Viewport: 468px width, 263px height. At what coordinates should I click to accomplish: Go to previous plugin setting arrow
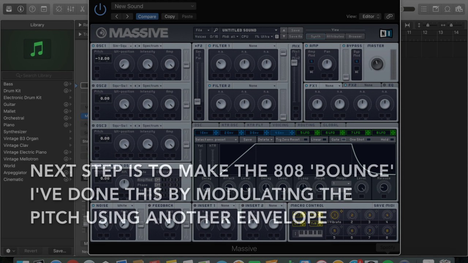pyautogui.click(x=117, y=16)
